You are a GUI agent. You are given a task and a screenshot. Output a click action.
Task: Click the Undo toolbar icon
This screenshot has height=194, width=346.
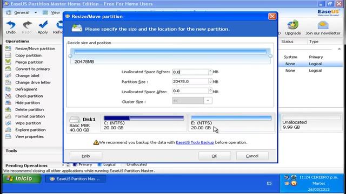11,25
